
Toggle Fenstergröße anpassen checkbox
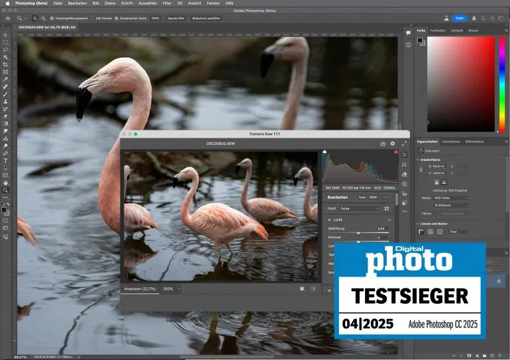click(52, 19)
